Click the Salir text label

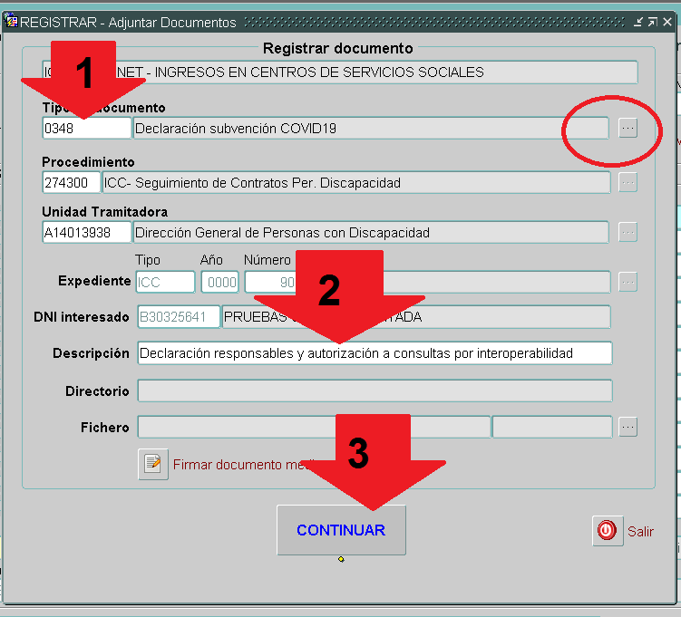[x=640, y=532]
